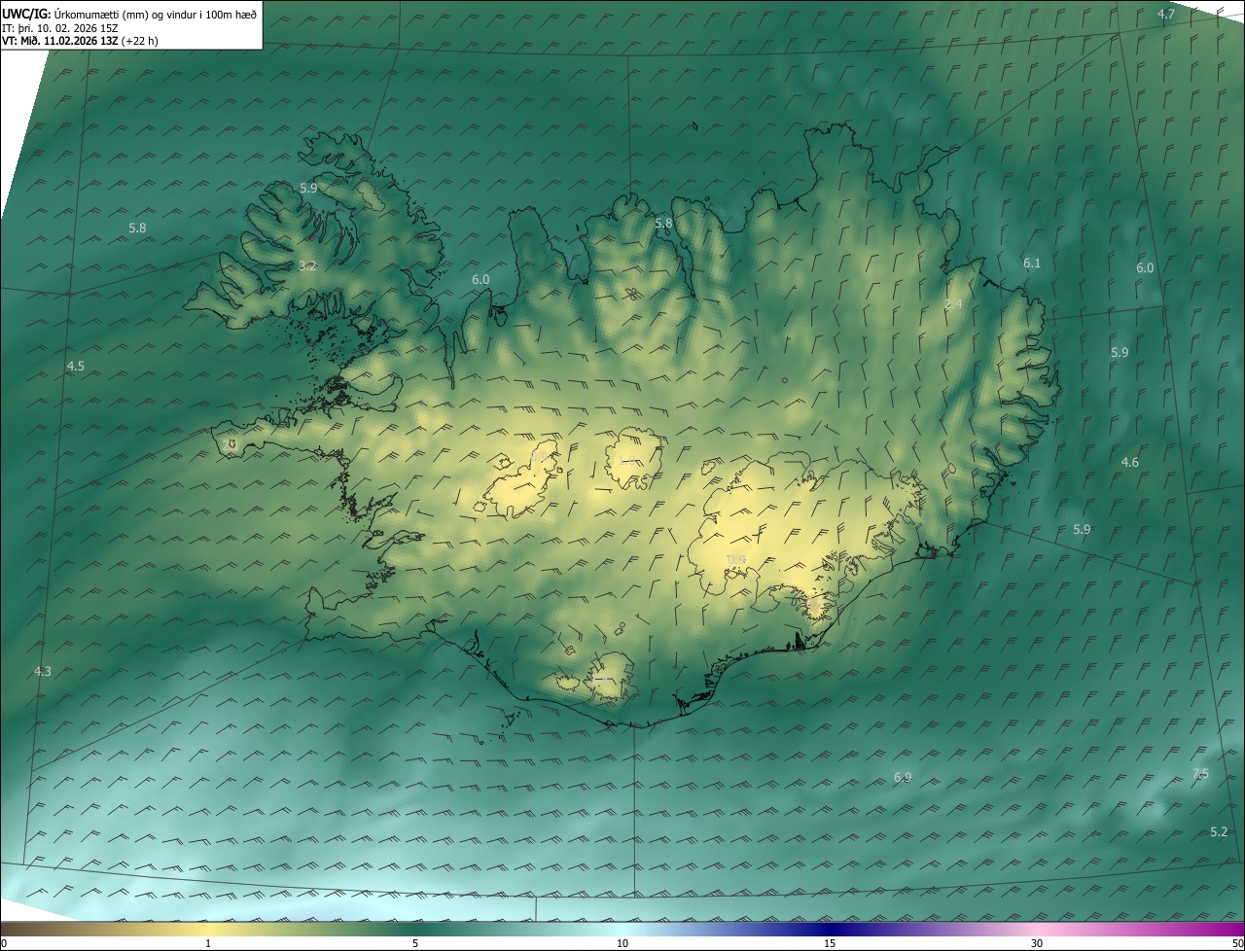Click the 4.3 value label

click(42, 671)
